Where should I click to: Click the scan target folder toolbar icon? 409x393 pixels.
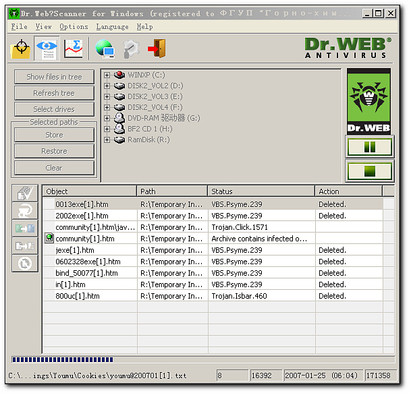20,49
